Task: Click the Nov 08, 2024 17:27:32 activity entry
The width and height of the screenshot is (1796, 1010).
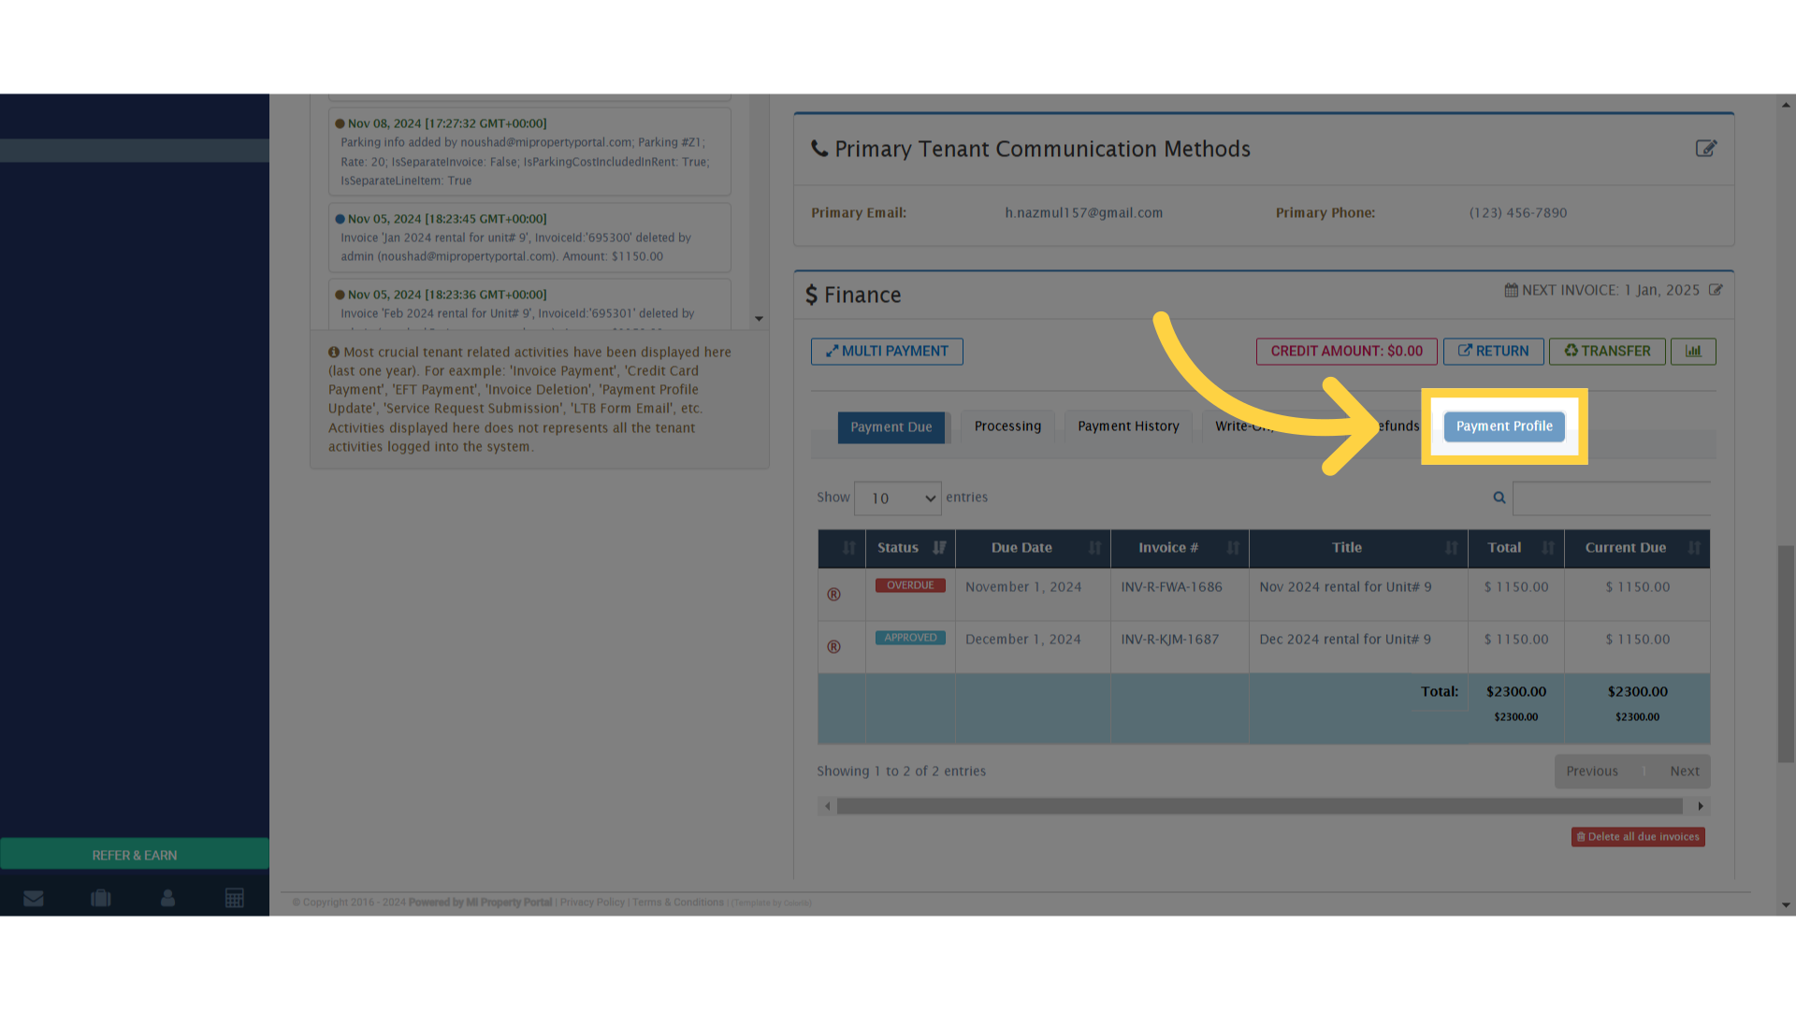Action: [529, 151]
